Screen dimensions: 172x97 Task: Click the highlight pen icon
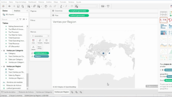[61, 6]
